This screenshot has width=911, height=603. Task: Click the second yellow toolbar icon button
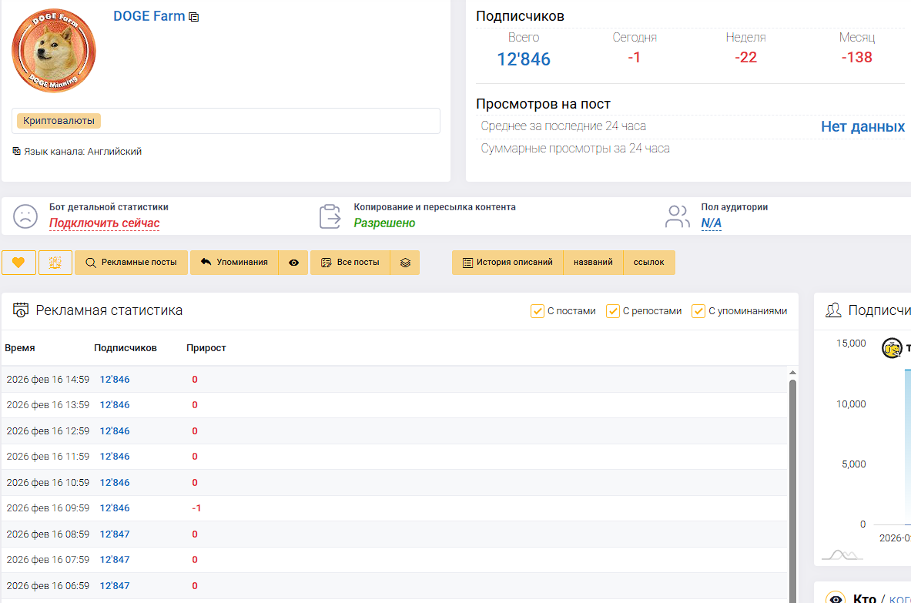pos(55,263)
